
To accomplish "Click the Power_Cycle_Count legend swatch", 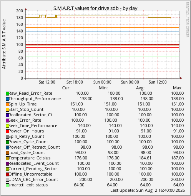I will click(7, 142).
